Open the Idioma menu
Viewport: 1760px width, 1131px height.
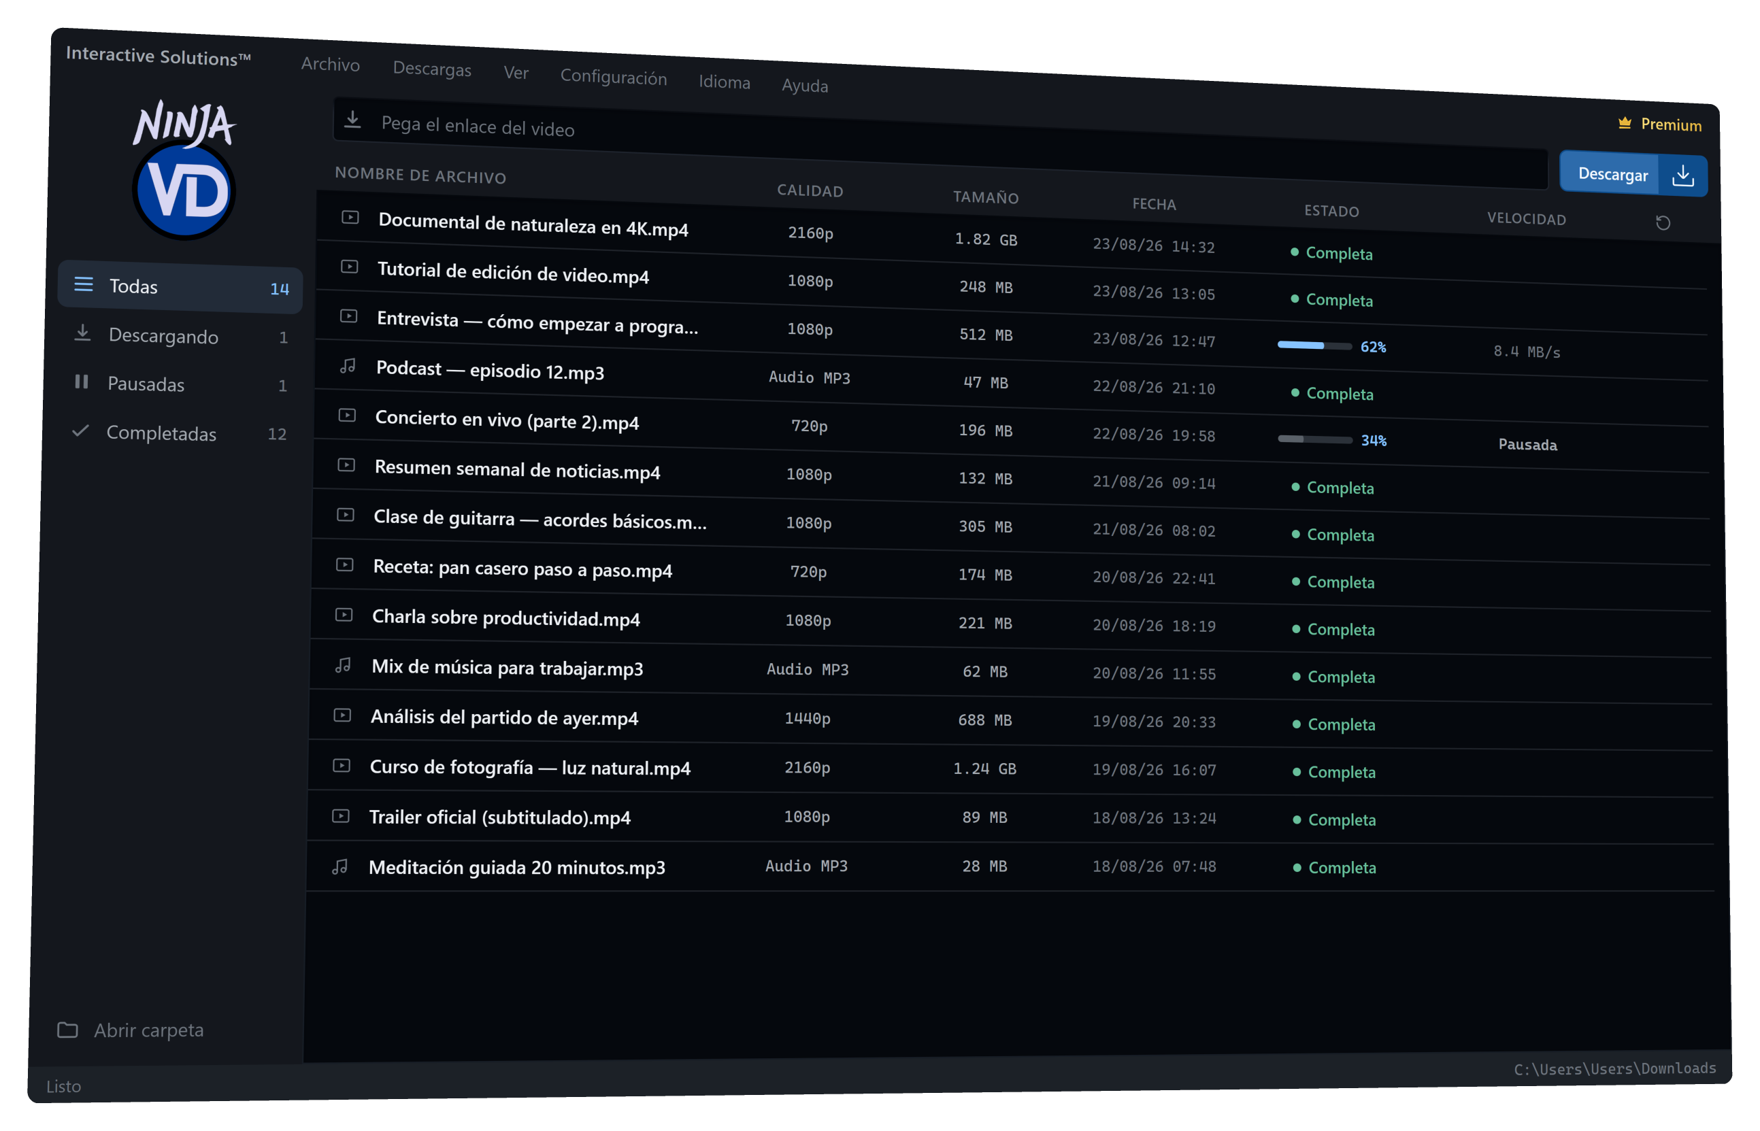725,82
